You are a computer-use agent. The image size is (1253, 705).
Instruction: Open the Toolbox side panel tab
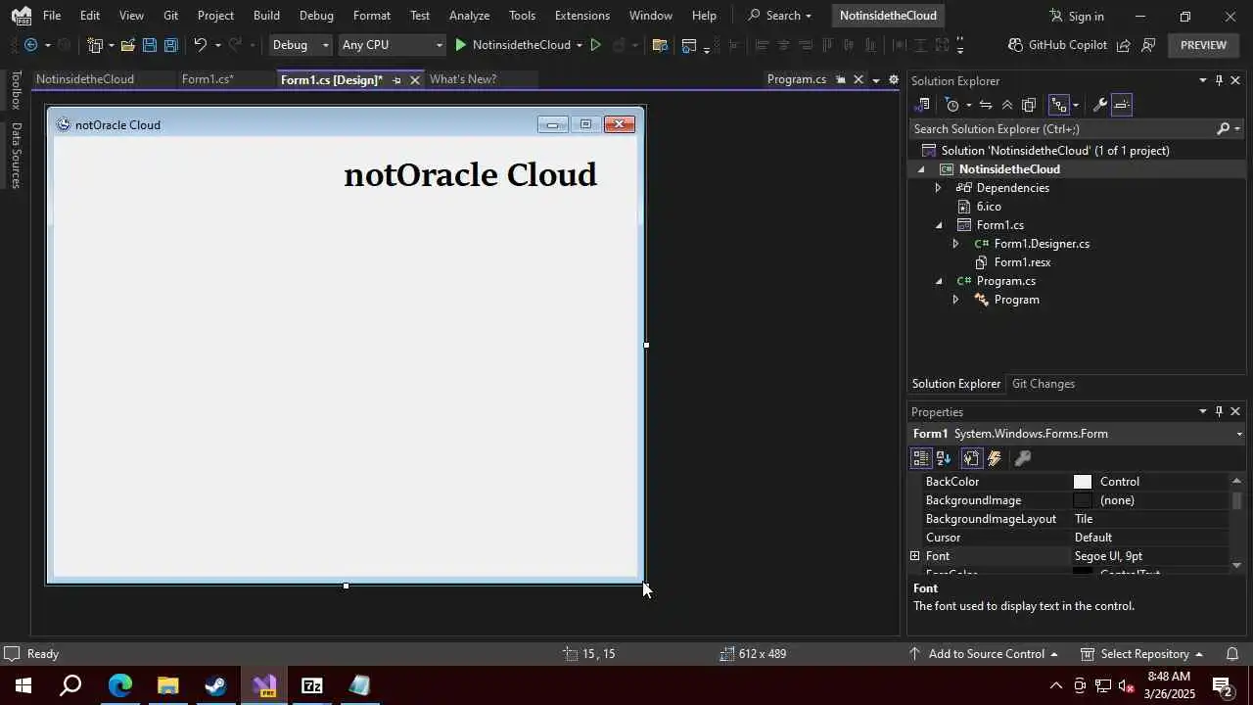tap(16, 90)
